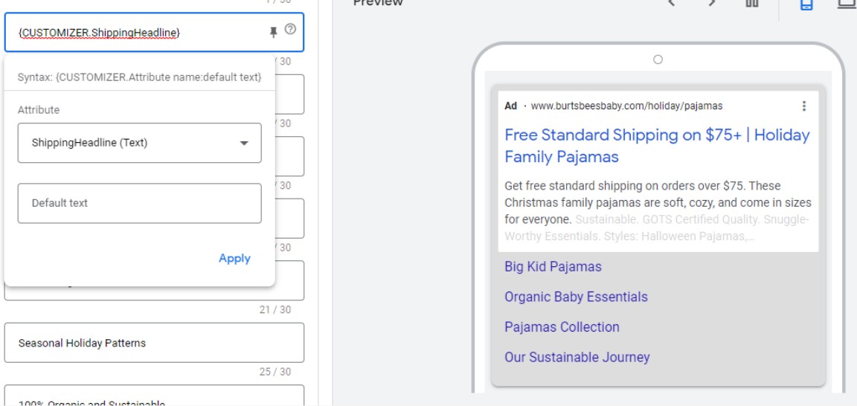Select the desktop preview icon
857x406 pixels.
(847, 4)
